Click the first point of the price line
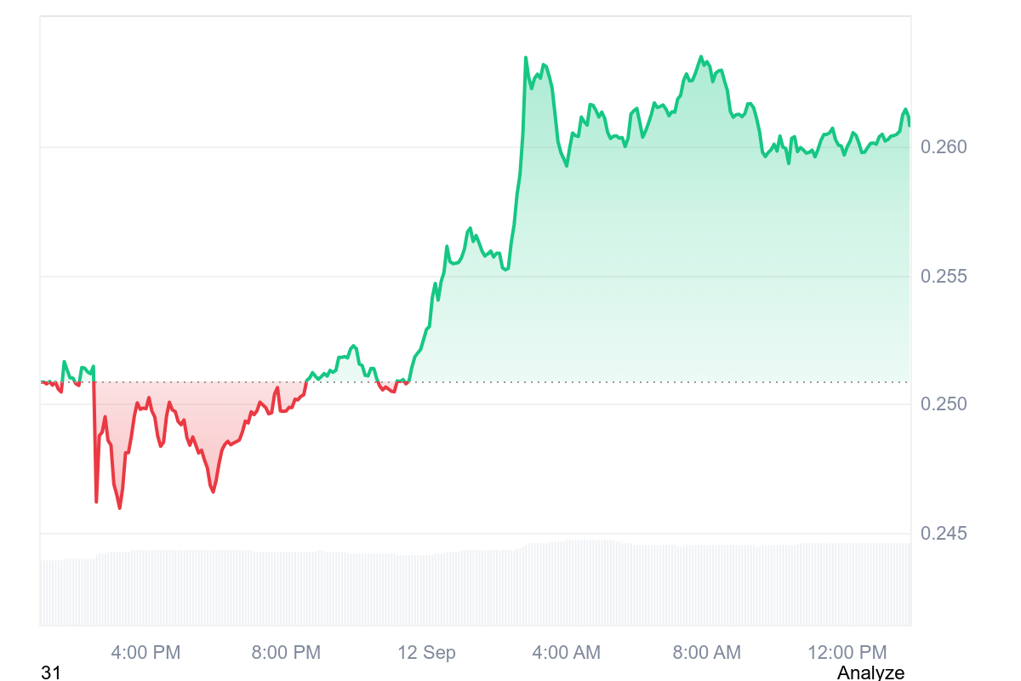The image size is (1021, 681). 41,381
